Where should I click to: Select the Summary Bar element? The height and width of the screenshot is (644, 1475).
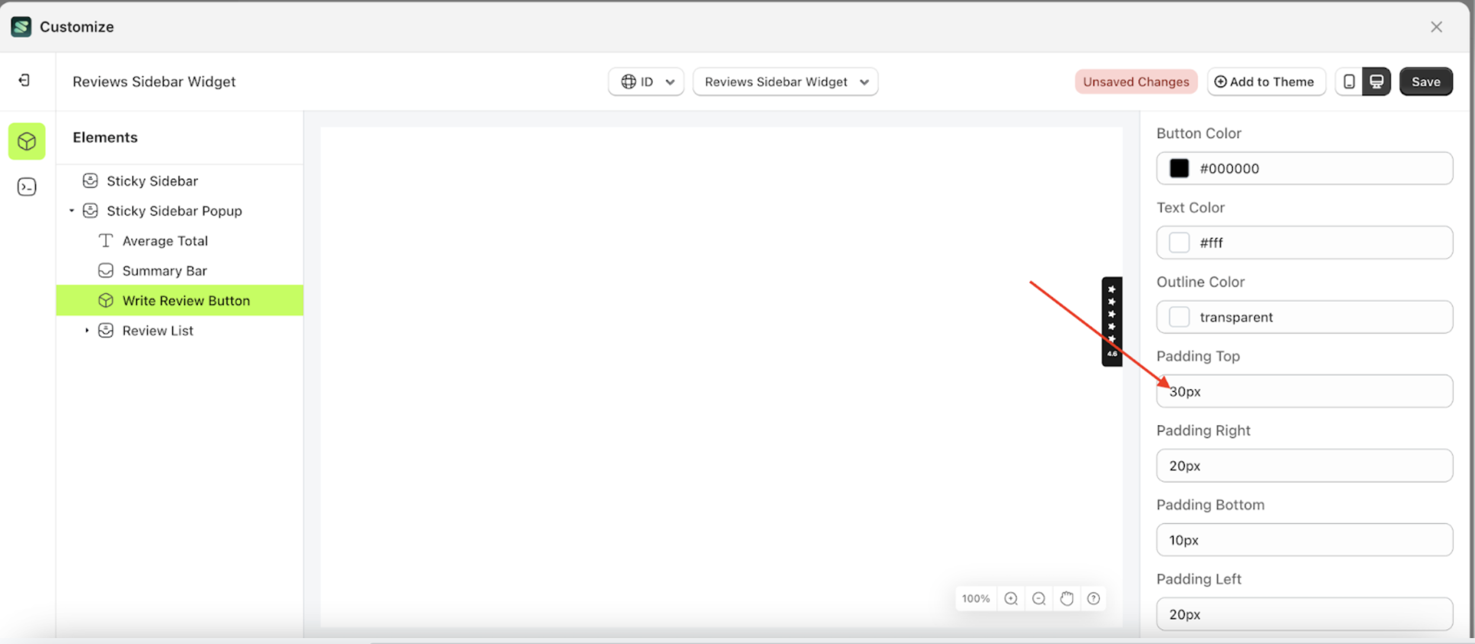[x=165, y=271]
